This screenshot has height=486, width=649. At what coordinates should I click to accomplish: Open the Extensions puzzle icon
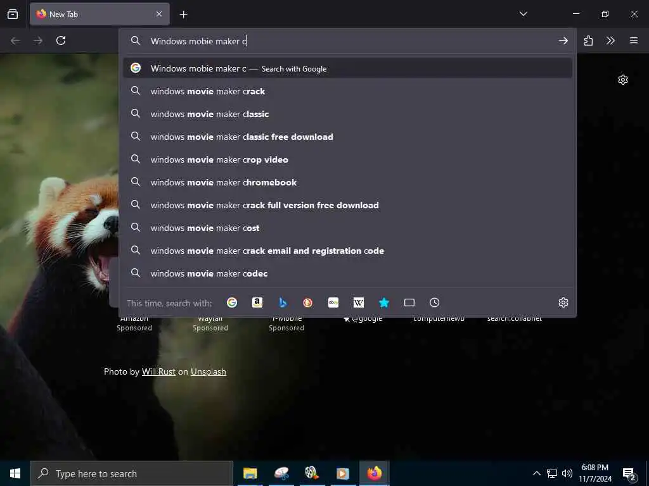tap(588, 40)
